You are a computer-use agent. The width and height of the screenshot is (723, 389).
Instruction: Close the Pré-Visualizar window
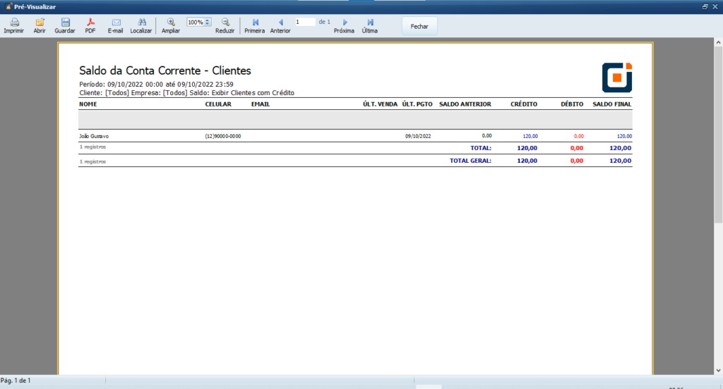click(716, 6)
